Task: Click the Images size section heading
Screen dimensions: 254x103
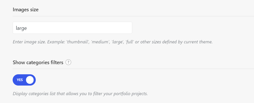Action: pos(26,10)
